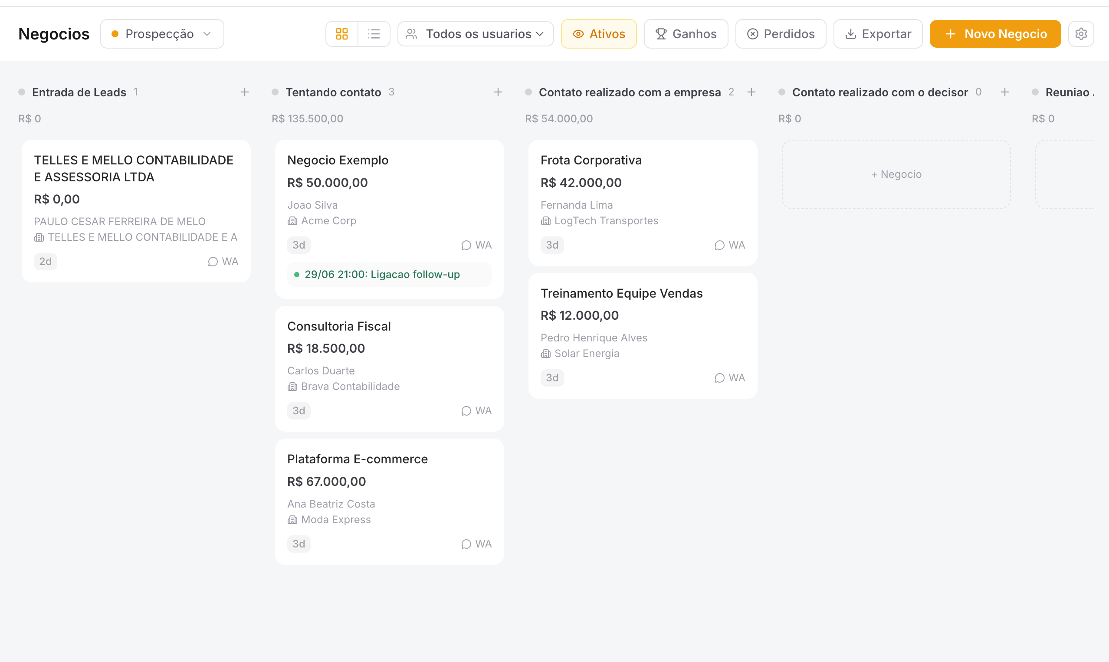This screenshot has height=662, width=1109.
Task: Open settings gear
Action: point(1081,34)
